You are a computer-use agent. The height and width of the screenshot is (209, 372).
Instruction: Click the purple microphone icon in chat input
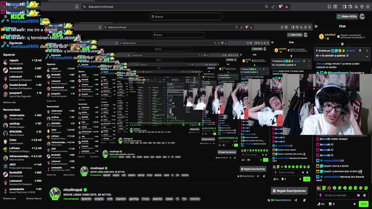tap(321, 195)
